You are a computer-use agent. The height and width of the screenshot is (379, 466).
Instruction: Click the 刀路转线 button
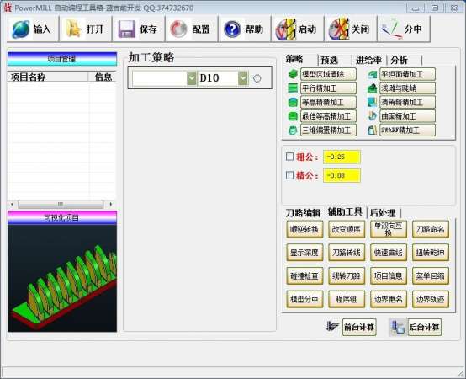(347, 253)
